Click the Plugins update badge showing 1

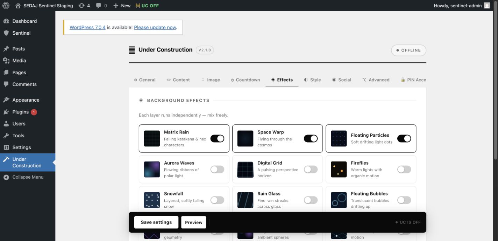click(34, 112)
